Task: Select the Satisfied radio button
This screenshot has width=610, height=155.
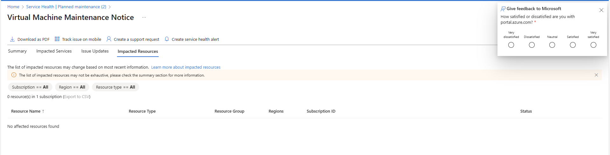Action: coord(573,45)
